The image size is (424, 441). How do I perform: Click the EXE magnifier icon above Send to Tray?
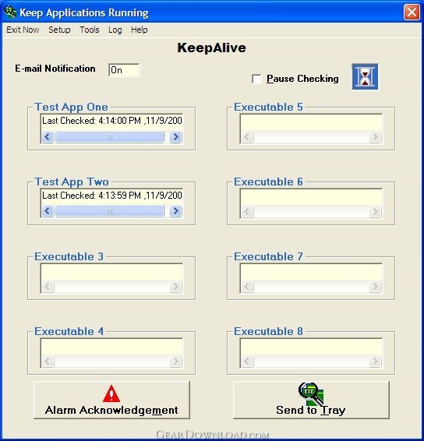(311, 393)
